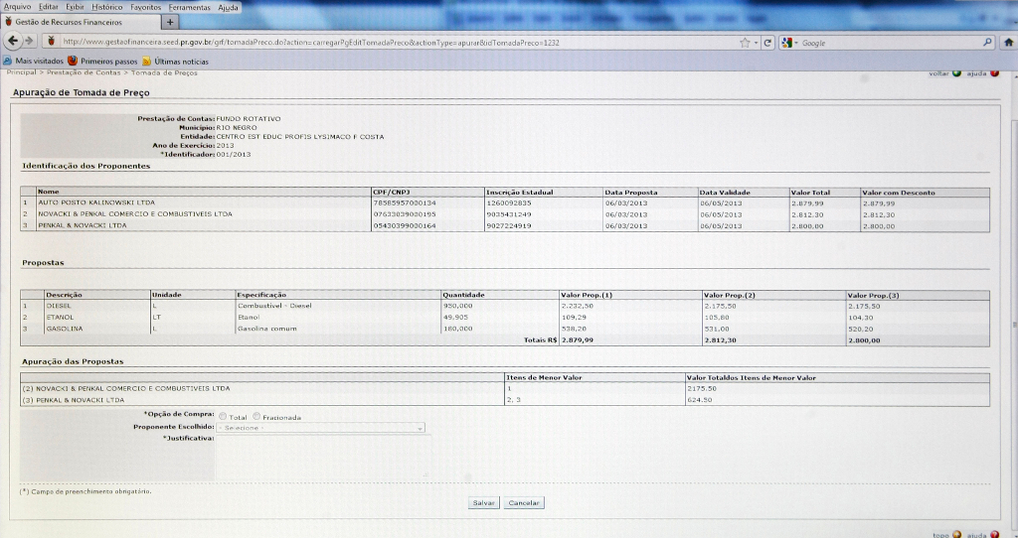Expand the Proponente Escolhido dropdown
The height and width of the screenshot is (538, 1018).
tap(421, 428)
